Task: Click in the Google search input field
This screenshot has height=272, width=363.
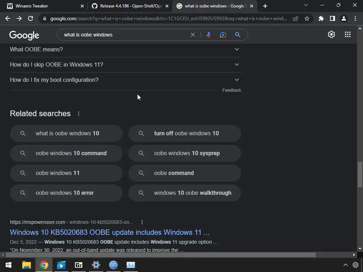Action: click(125, 35)
